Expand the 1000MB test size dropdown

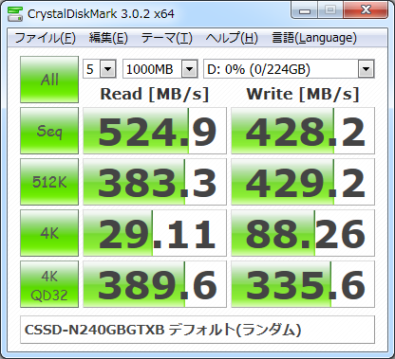point(160,69)
